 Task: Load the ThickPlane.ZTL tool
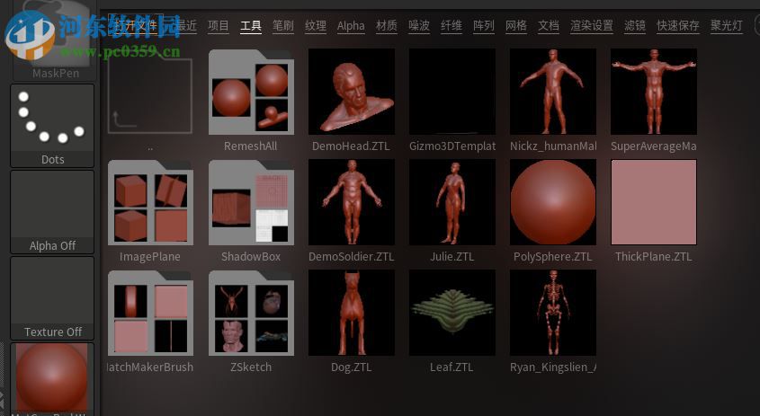(654, 202)
